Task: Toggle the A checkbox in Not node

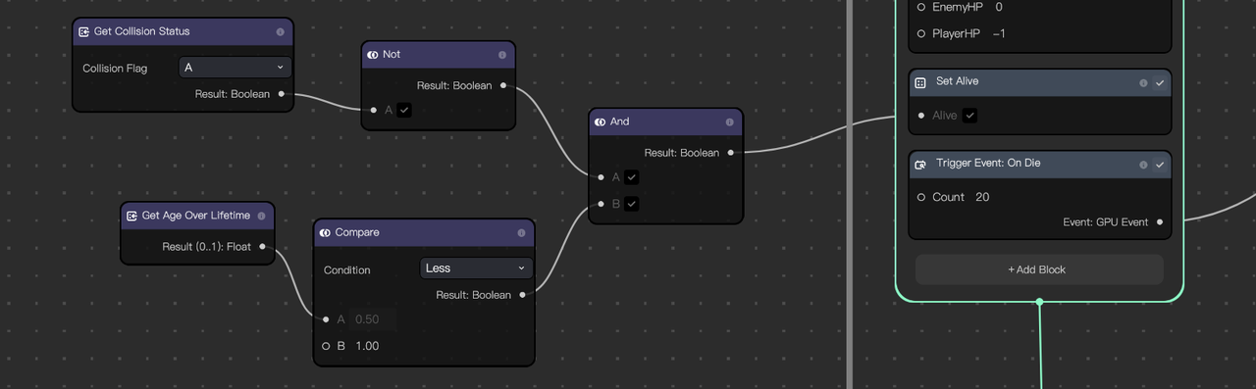Action: (x=405, y=111)
